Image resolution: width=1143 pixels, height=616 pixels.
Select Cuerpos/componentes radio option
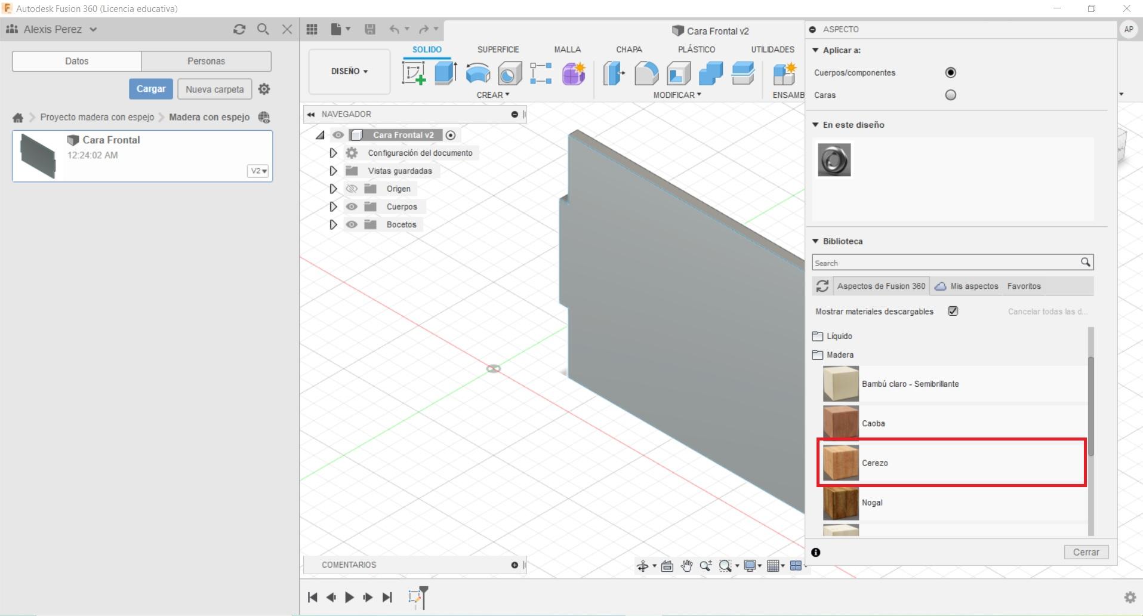pos(951,73)
